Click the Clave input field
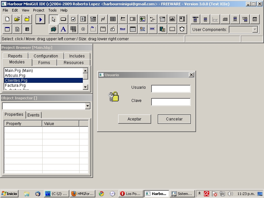 click(171, 102)
